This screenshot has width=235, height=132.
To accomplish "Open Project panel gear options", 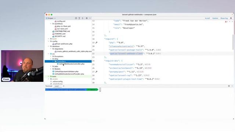I will tap(87, 18).
